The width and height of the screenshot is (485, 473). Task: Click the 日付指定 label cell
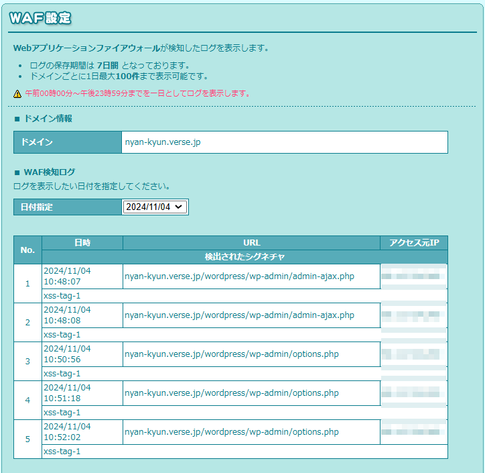click(67, 207)
